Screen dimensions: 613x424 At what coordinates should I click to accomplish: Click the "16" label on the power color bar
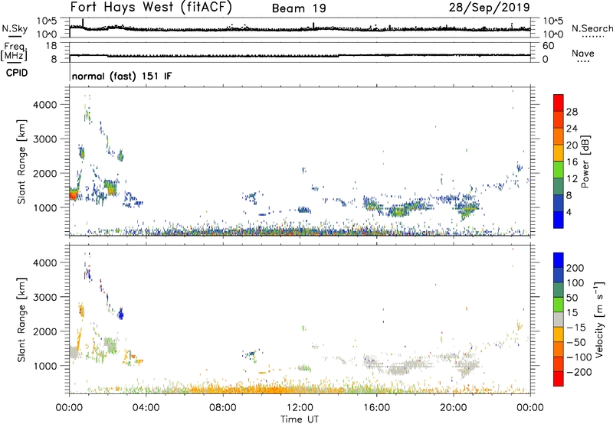pyautogui.click(x=572, y=162)
